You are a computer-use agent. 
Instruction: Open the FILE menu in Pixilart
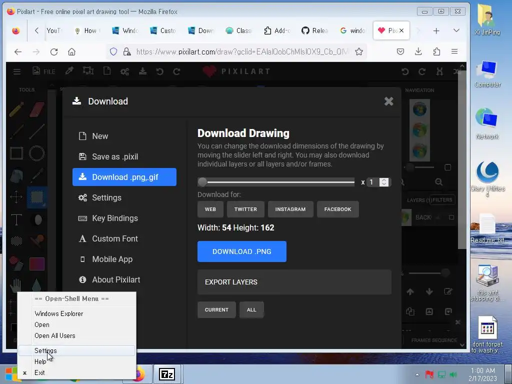pos(44,71)
